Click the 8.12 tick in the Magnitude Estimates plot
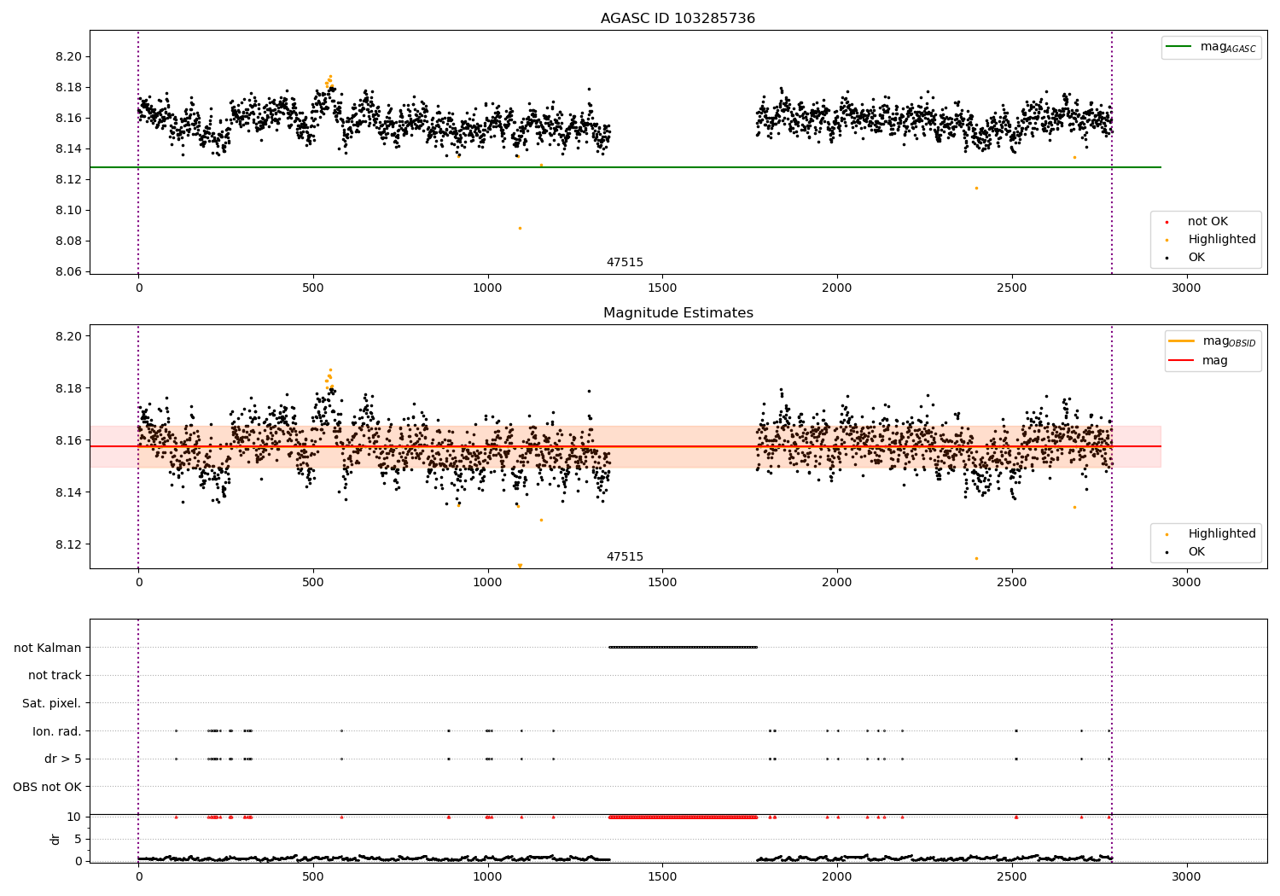This screenshot has height=896, width=1280. (68, 545)
